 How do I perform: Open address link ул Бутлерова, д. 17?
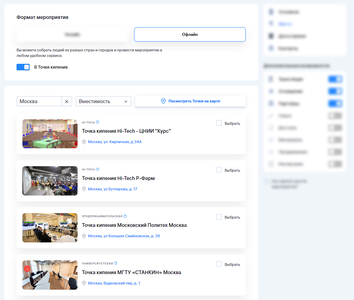point(112,189)
